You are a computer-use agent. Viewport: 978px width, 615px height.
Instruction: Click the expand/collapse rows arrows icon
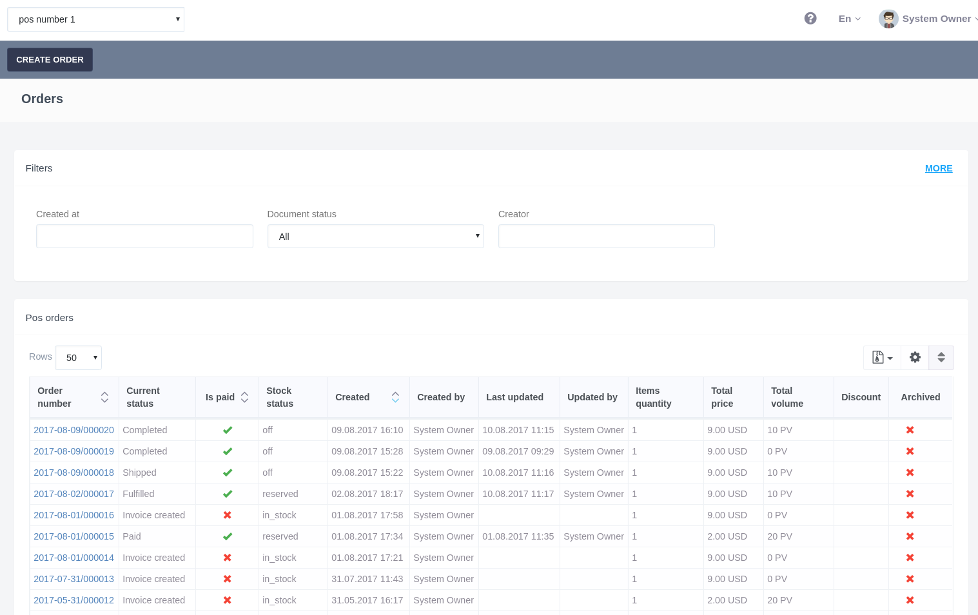941,358
